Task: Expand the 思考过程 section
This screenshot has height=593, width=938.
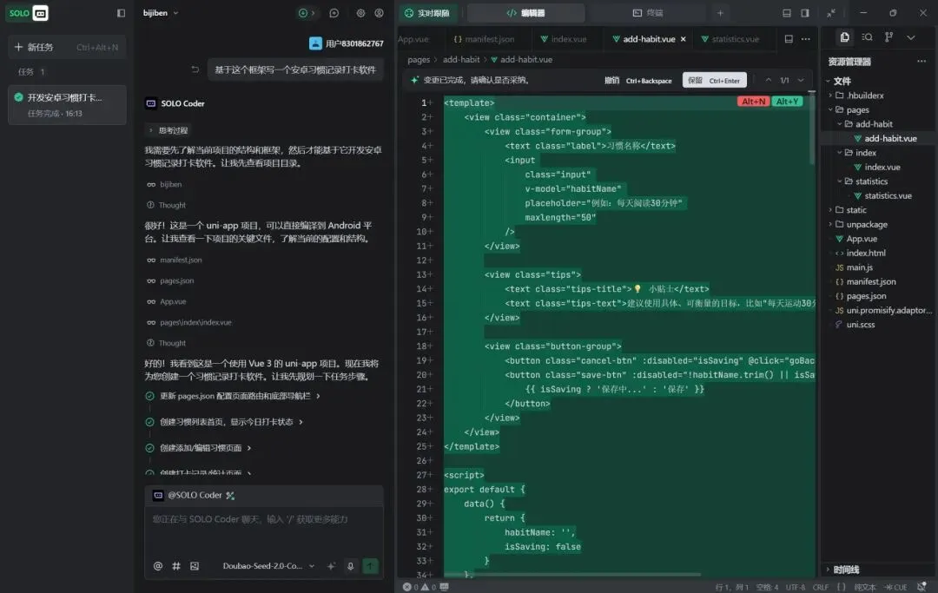Action: pos(168,130)
